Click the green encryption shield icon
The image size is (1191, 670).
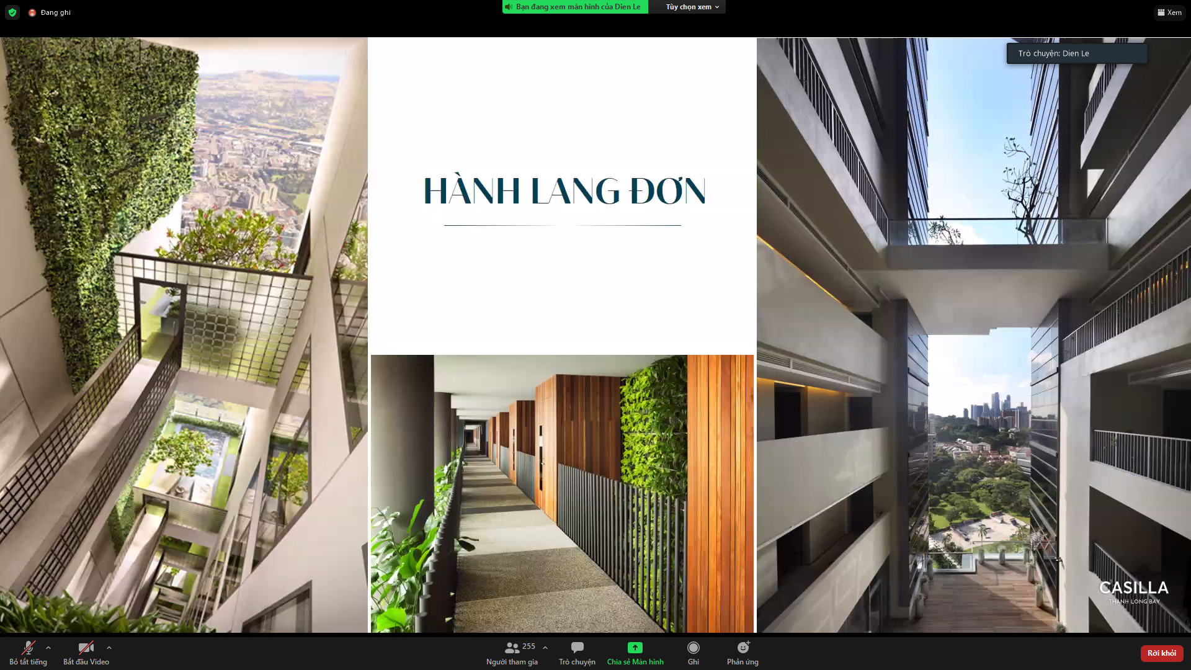(12, 12)
